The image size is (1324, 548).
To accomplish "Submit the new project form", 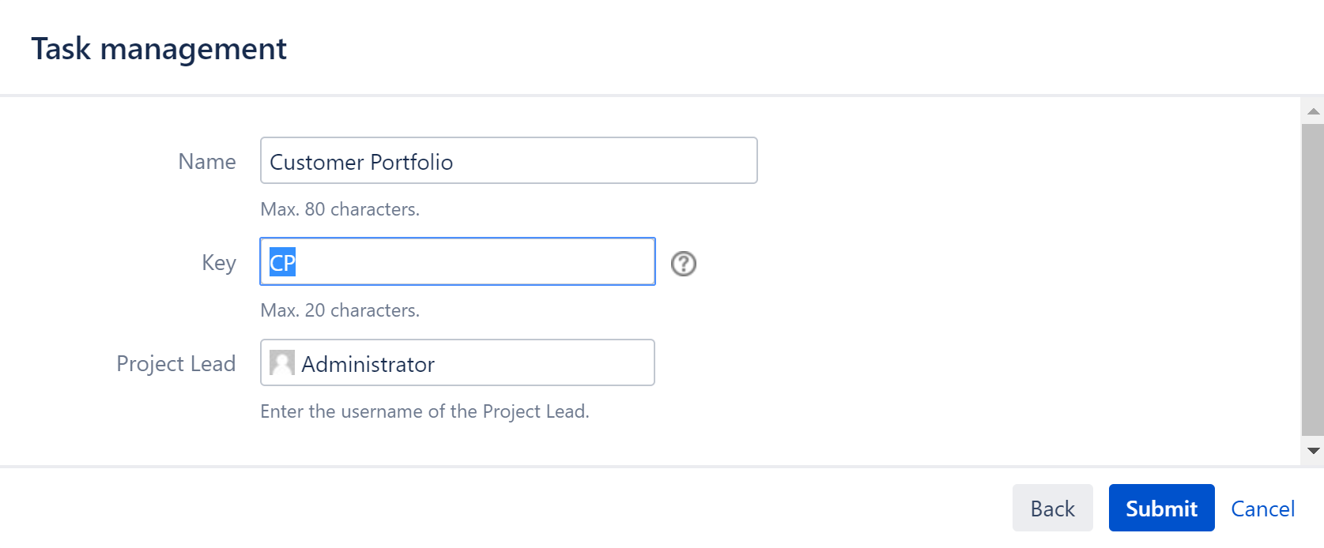I will (x=1160, y=508).
